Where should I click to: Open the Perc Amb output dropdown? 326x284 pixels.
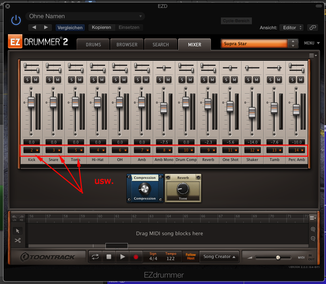click(296, 150)
